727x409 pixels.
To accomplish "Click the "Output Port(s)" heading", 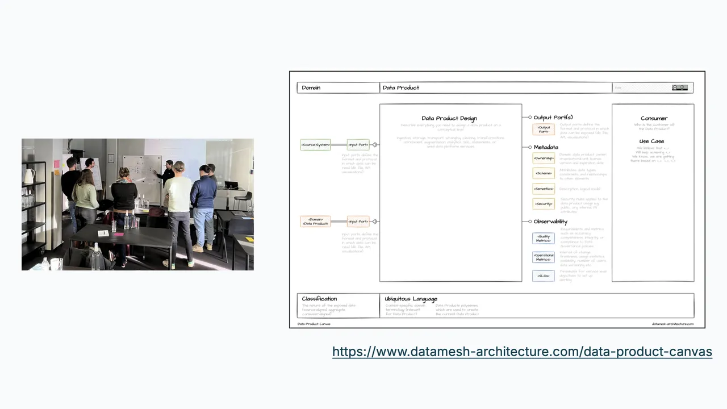I will click(x=553, y=118).
